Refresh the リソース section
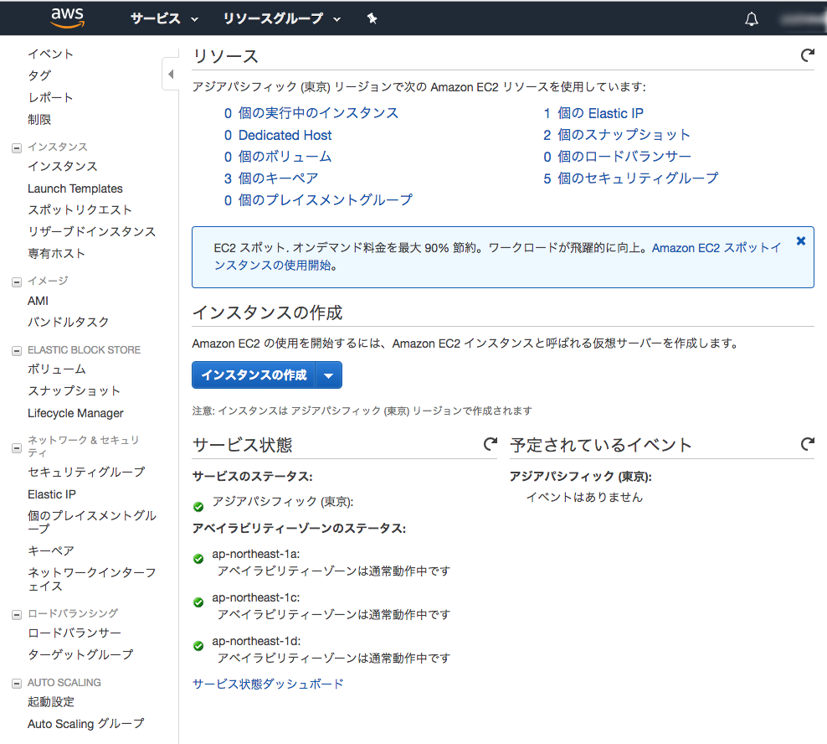 (x=808, y=55)
